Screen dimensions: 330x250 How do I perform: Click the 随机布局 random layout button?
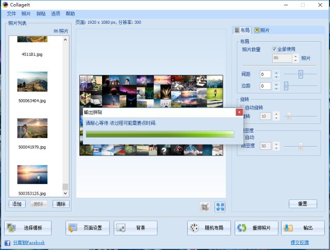coord(209,228)
